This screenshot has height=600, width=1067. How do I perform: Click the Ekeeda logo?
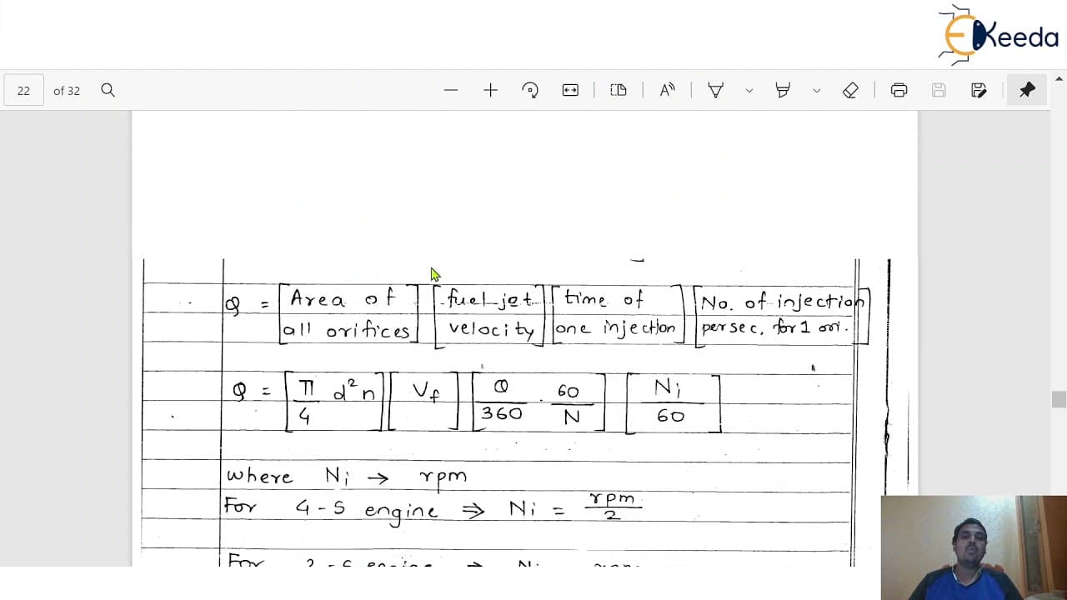point(998,35)
